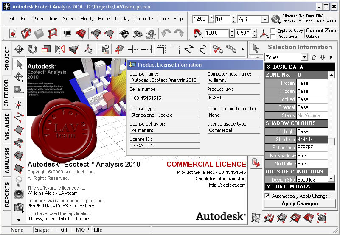Click the scissors Cut tool icon

point(119,49)
